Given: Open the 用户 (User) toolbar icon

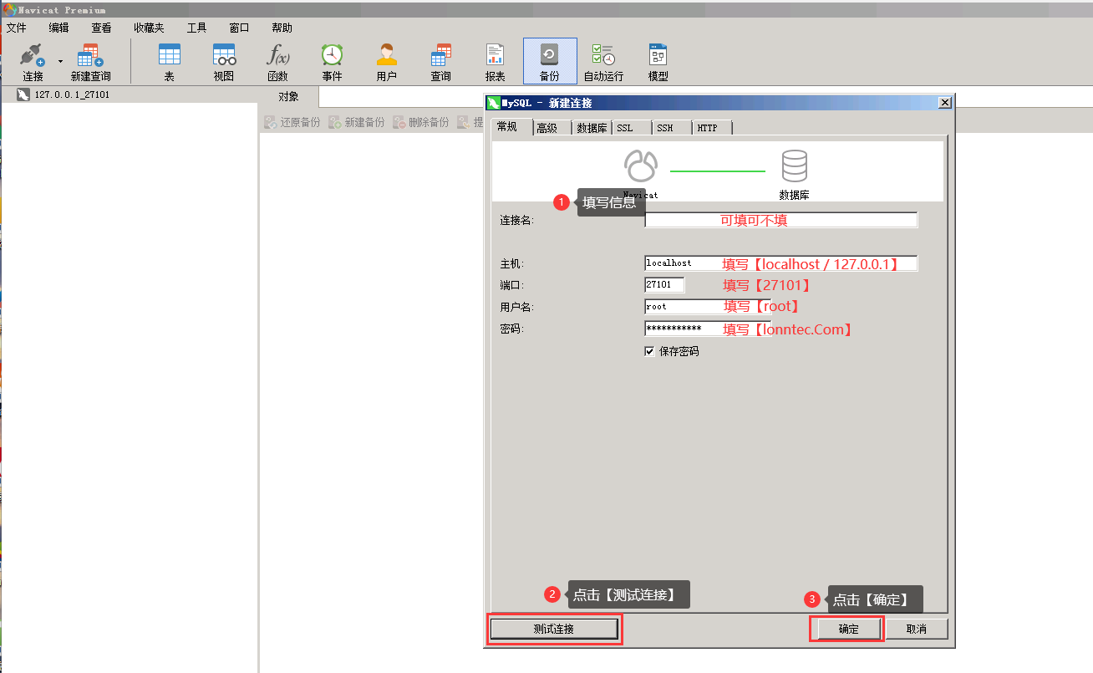Looking at the screenshot, I should (x=387, y=62).
